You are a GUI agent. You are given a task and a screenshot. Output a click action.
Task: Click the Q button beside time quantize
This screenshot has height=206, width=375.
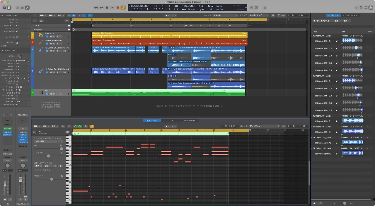[60, 141]
